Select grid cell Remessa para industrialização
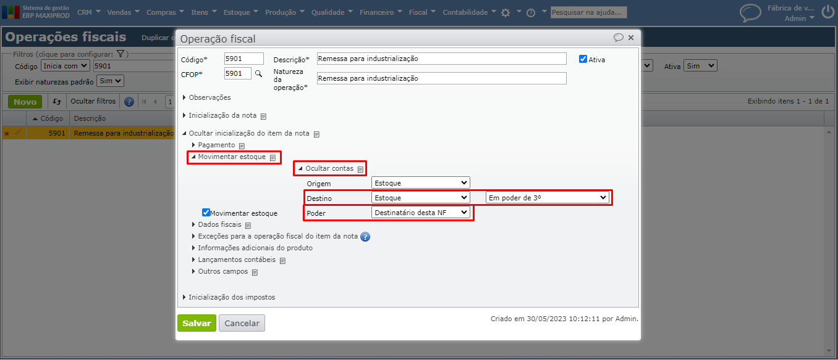Viewport: 838px width, 360px height. pyautogui.click(x=124, y=133)
